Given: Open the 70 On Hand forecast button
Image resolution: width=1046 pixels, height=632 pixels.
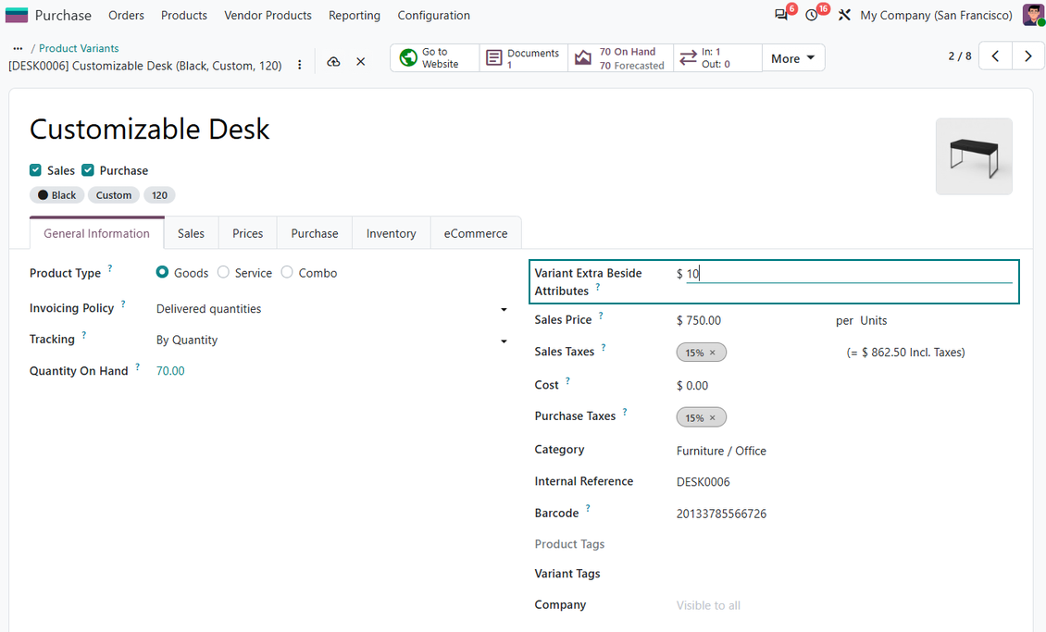Looking at the screenshot, I should pyautogui.click(x=621, y=58).
